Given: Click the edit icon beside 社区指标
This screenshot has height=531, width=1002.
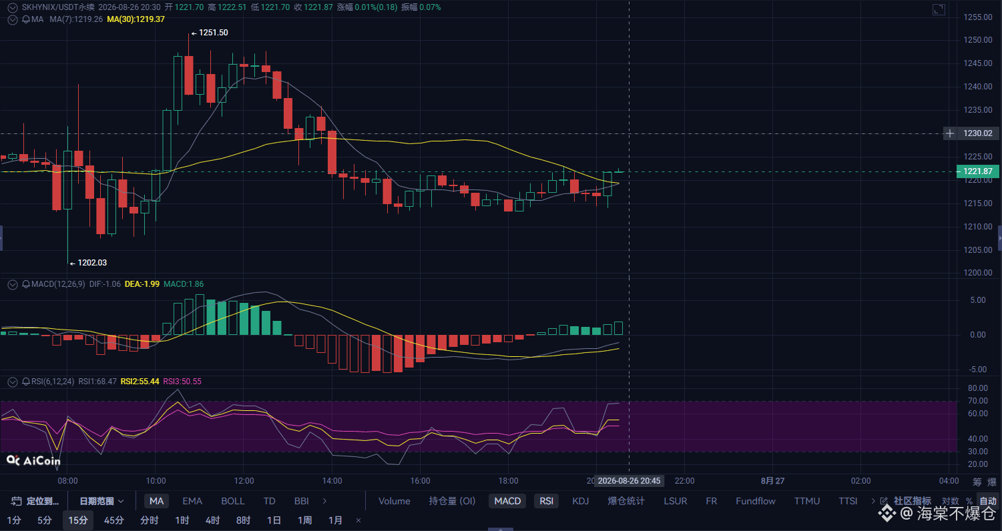Looking at the screenshot, I should click(885, 501).
